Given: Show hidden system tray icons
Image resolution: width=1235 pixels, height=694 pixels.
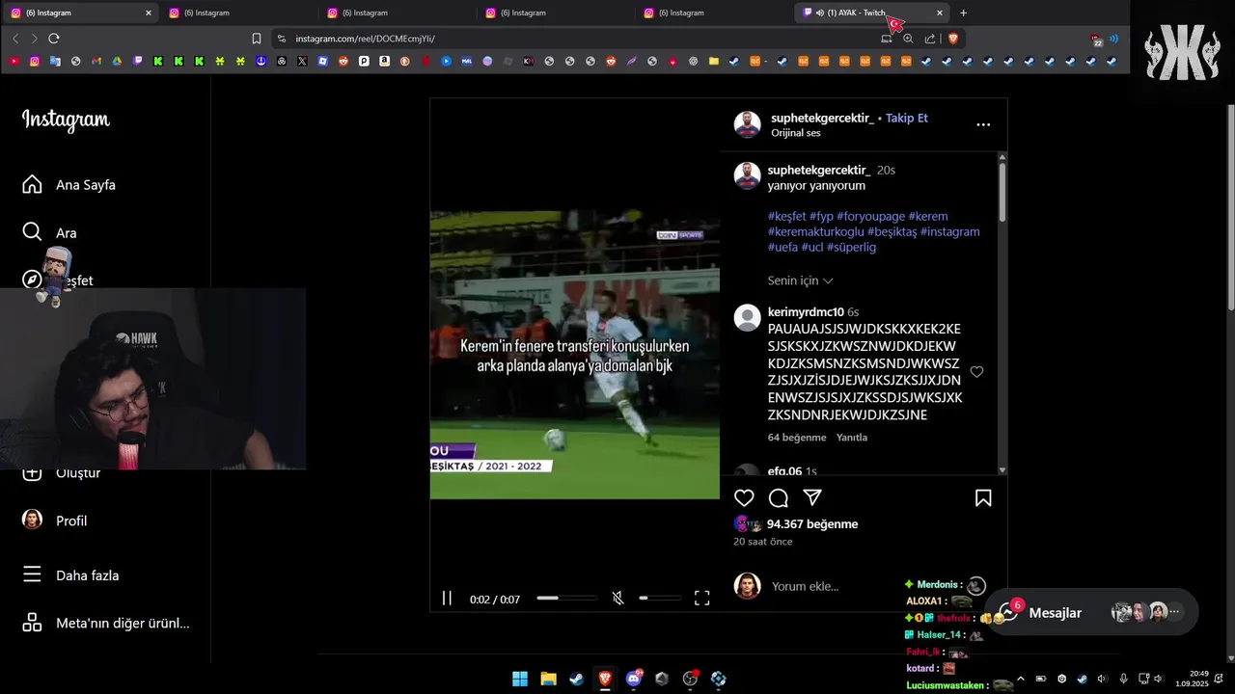Looking at the screenshot, I should coord(1021,679).
